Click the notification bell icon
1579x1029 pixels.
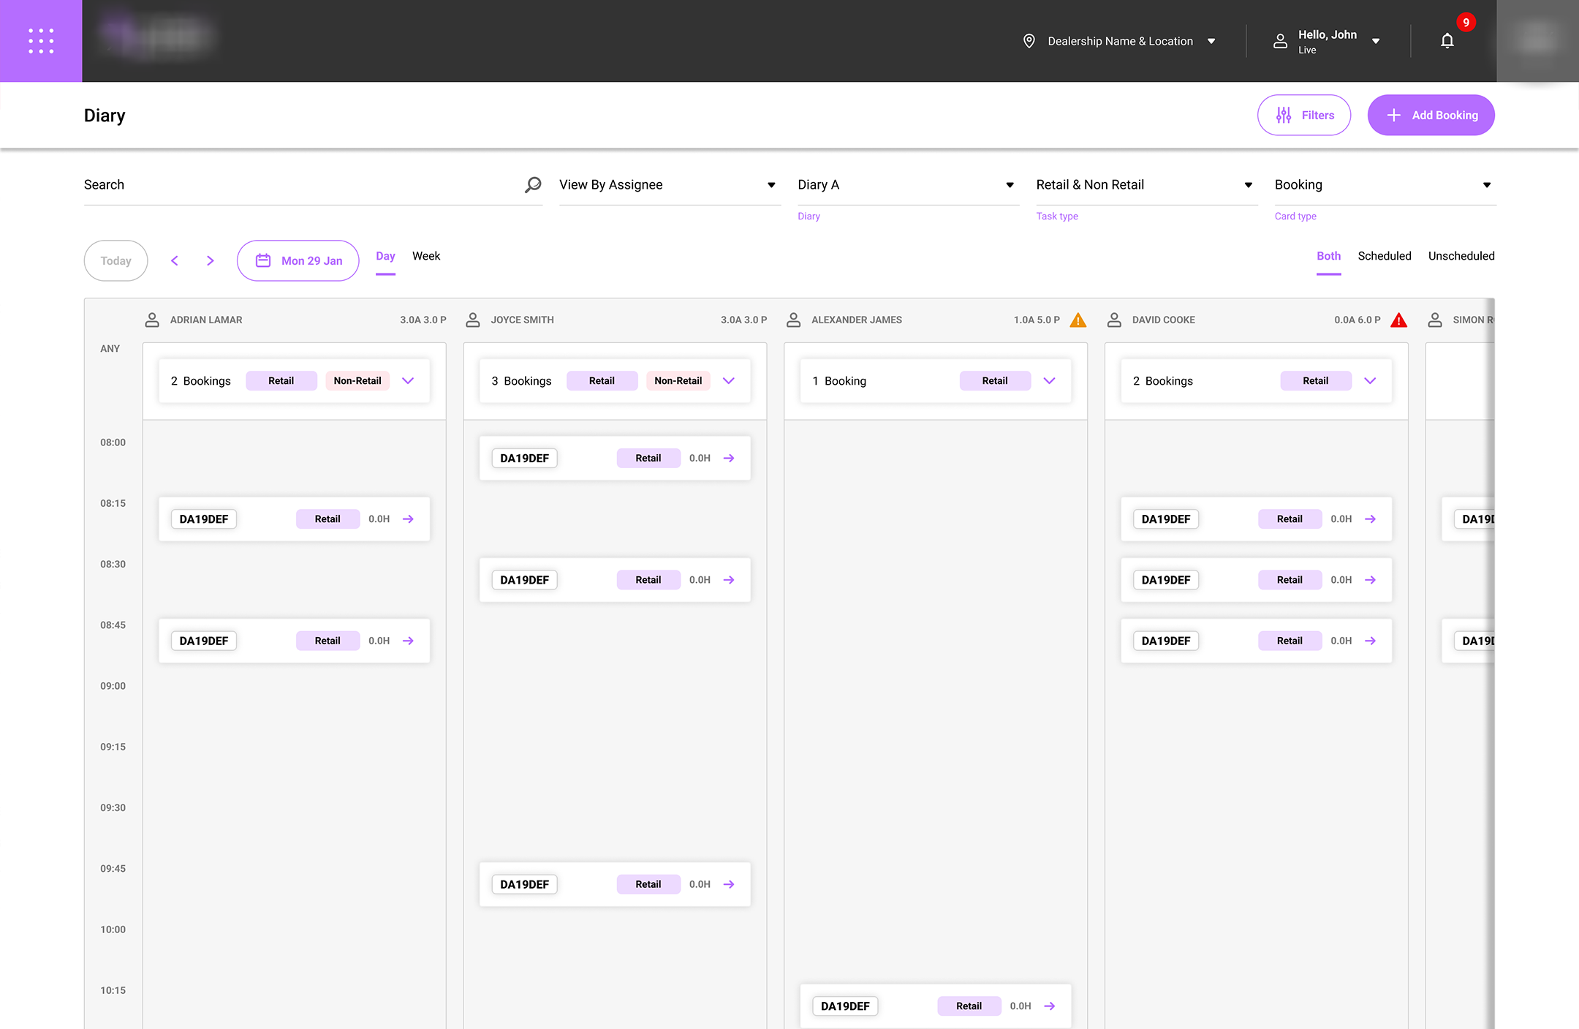click(x=1447, y=41)
